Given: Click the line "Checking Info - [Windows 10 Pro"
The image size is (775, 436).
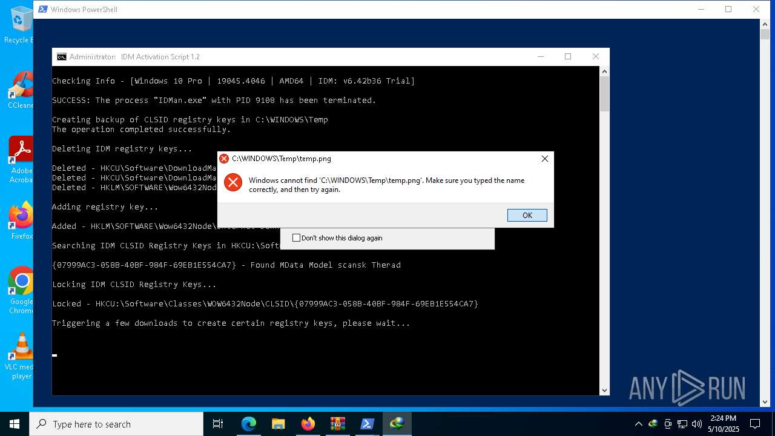Looking at the screenshot, I should tap(234, 81).
